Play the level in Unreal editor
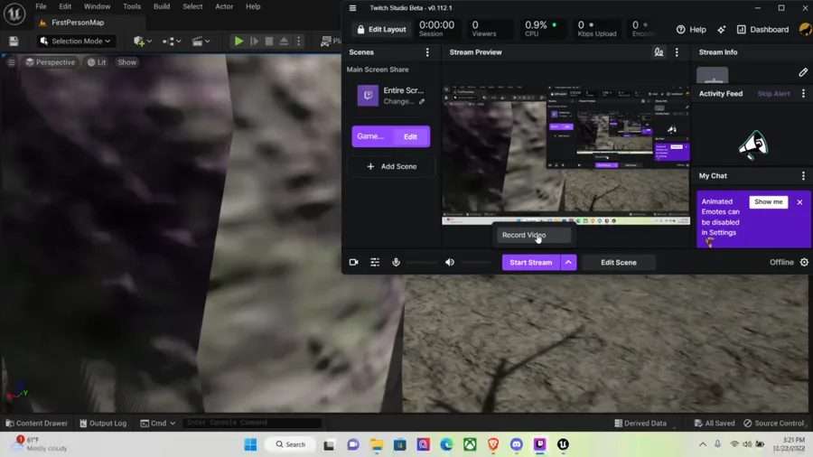Image resolution: width=813 pixels, height=457 pixels. tap(238, 41)
